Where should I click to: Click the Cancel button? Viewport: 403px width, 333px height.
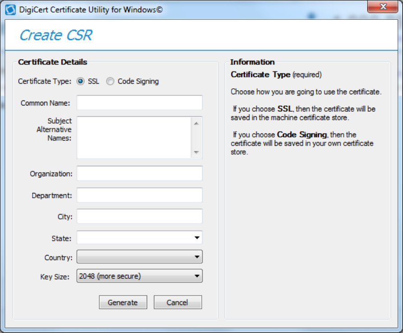click(178, 302)
